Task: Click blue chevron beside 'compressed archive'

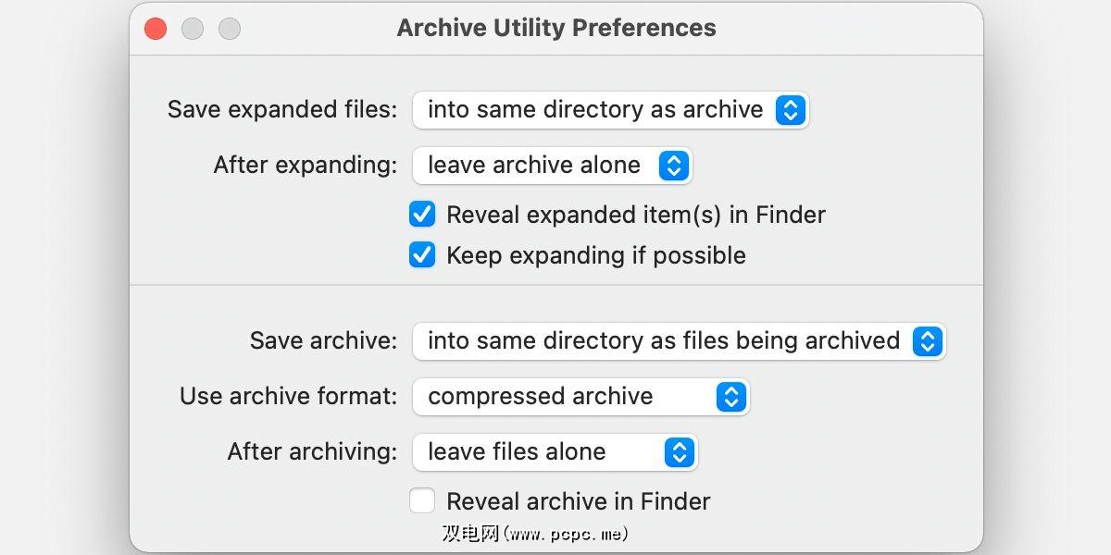Action: tap(730, 397)
